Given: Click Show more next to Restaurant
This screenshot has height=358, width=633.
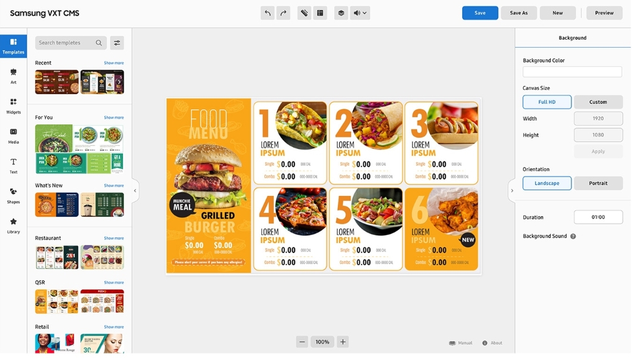Looking at the screenshot, I should [114, 238].
